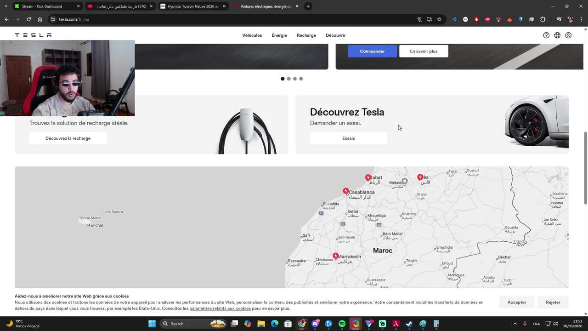This screenshot has height=331, width=588.
Task: Open Chrome three-dot menu
Action: (x=581, y=19)
